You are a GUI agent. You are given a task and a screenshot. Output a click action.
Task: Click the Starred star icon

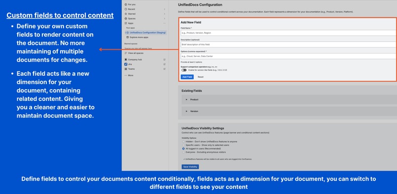126,14
